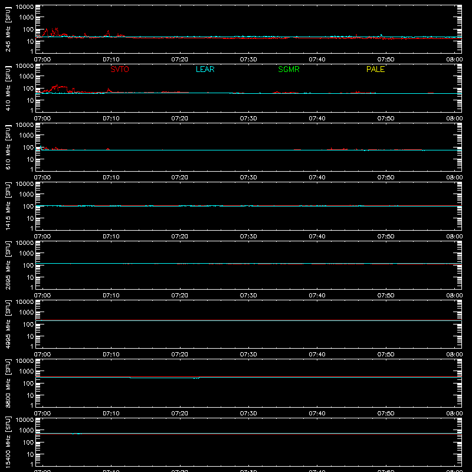Click the 07:10 label under the 610 MHz panel
The image size is (472, 472).
111,178
